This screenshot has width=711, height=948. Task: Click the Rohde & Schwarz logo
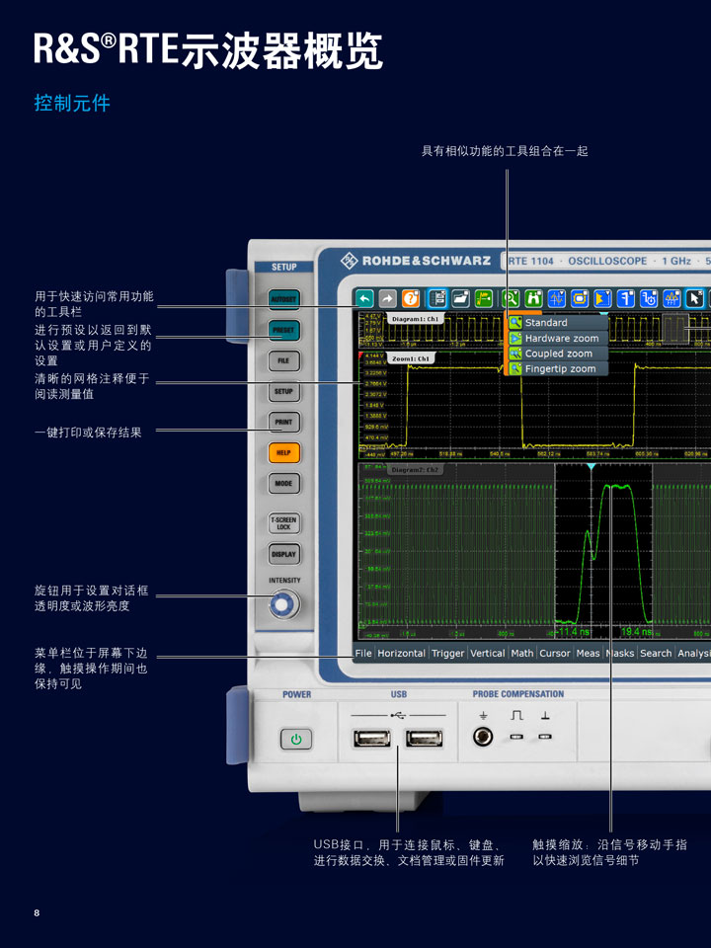[416, 261]
